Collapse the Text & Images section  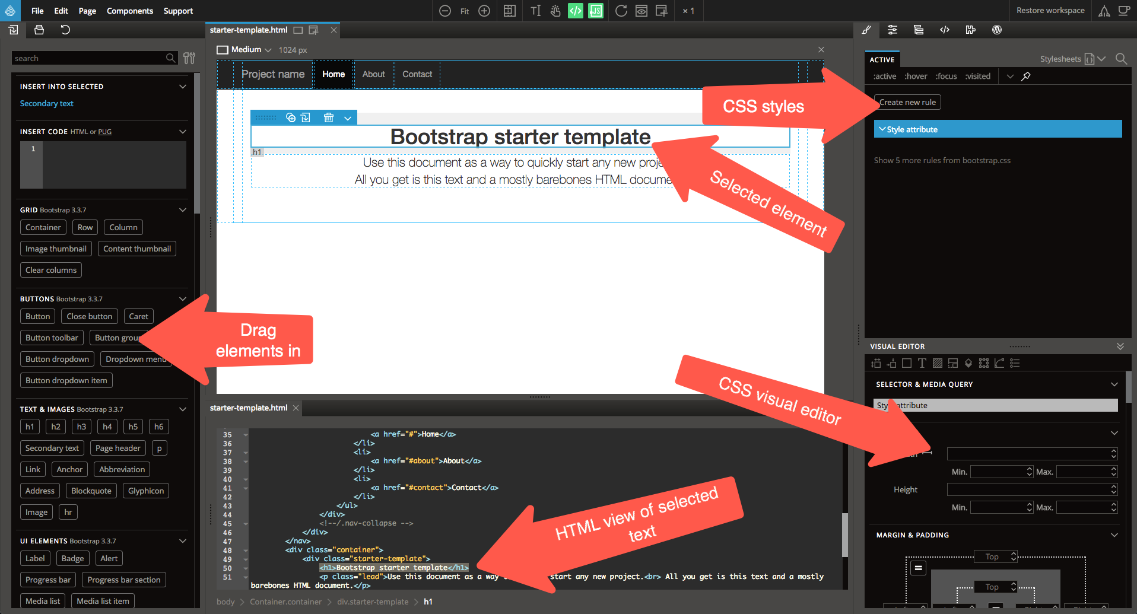point(183,409)
